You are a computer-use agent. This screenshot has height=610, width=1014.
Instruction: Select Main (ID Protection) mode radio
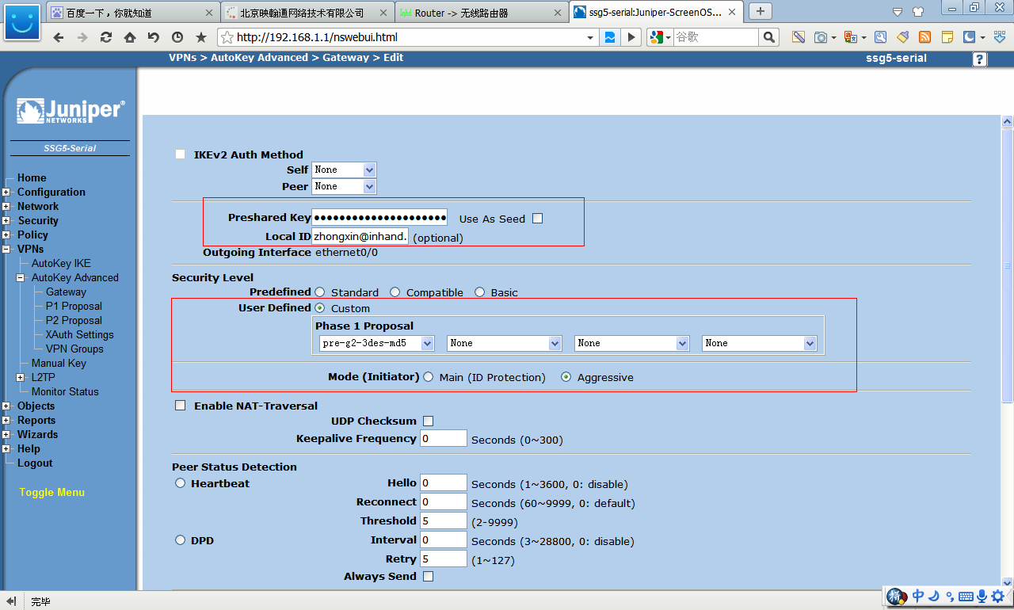pos(429,377)
